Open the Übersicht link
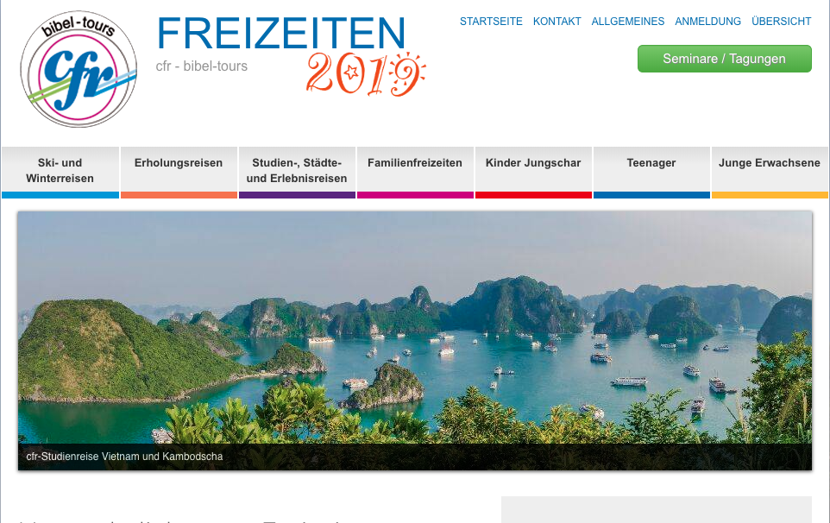 pyautogui.click(x=782, y=22)
